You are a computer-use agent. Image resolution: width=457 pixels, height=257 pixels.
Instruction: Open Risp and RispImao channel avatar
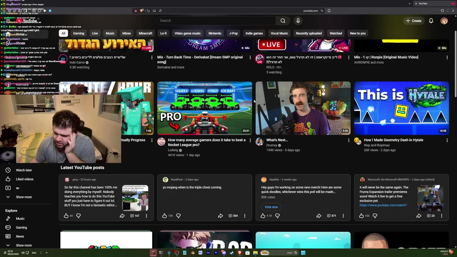[358, 142]
